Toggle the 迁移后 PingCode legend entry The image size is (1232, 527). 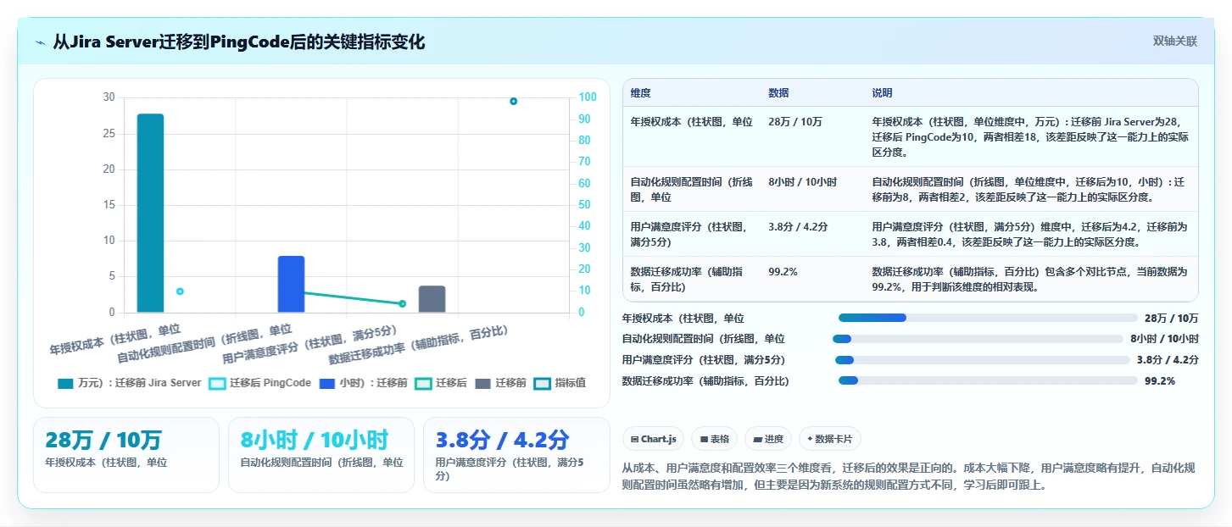click(x=259, y=383)
